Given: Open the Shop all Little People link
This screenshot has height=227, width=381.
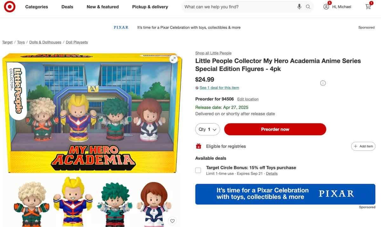Looking at the screenshot, I should 213,53.
